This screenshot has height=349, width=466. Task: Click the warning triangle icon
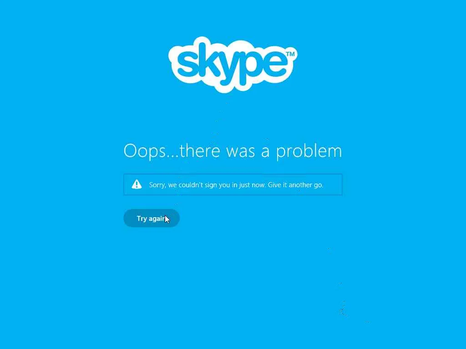[137, 184]
